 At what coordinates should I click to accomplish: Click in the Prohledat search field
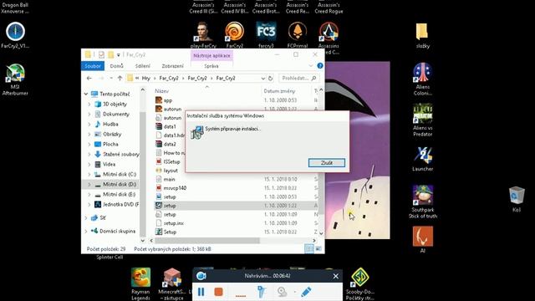pos(299,78)
